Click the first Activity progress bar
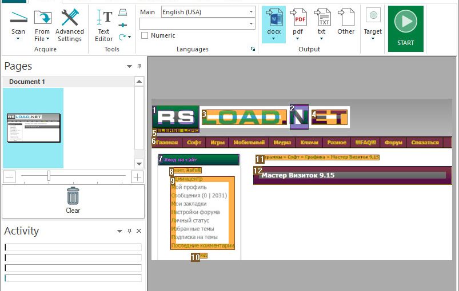 click(x=73, y=248)
